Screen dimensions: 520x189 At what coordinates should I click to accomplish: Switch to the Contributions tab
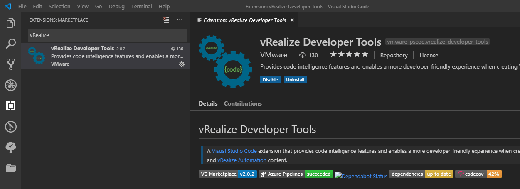tap(243, 103)
